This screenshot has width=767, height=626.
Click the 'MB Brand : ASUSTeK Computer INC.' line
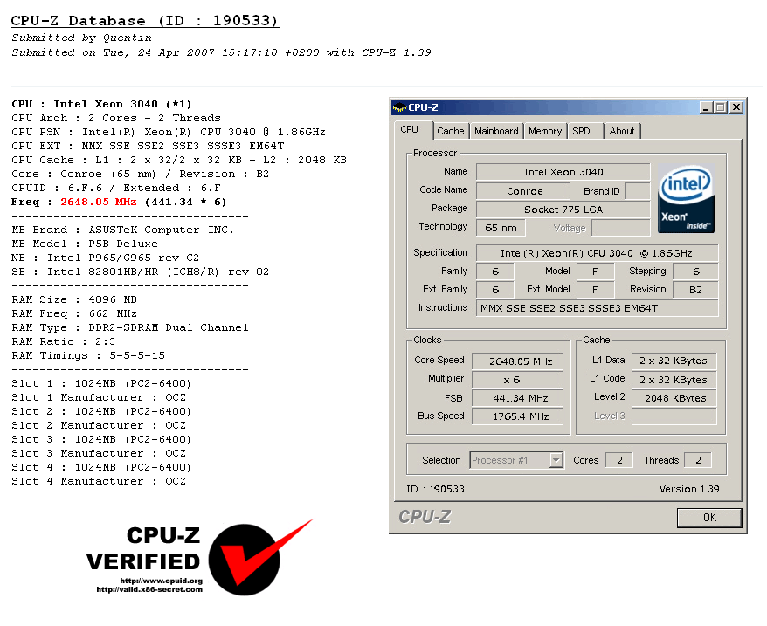(123, 230)
